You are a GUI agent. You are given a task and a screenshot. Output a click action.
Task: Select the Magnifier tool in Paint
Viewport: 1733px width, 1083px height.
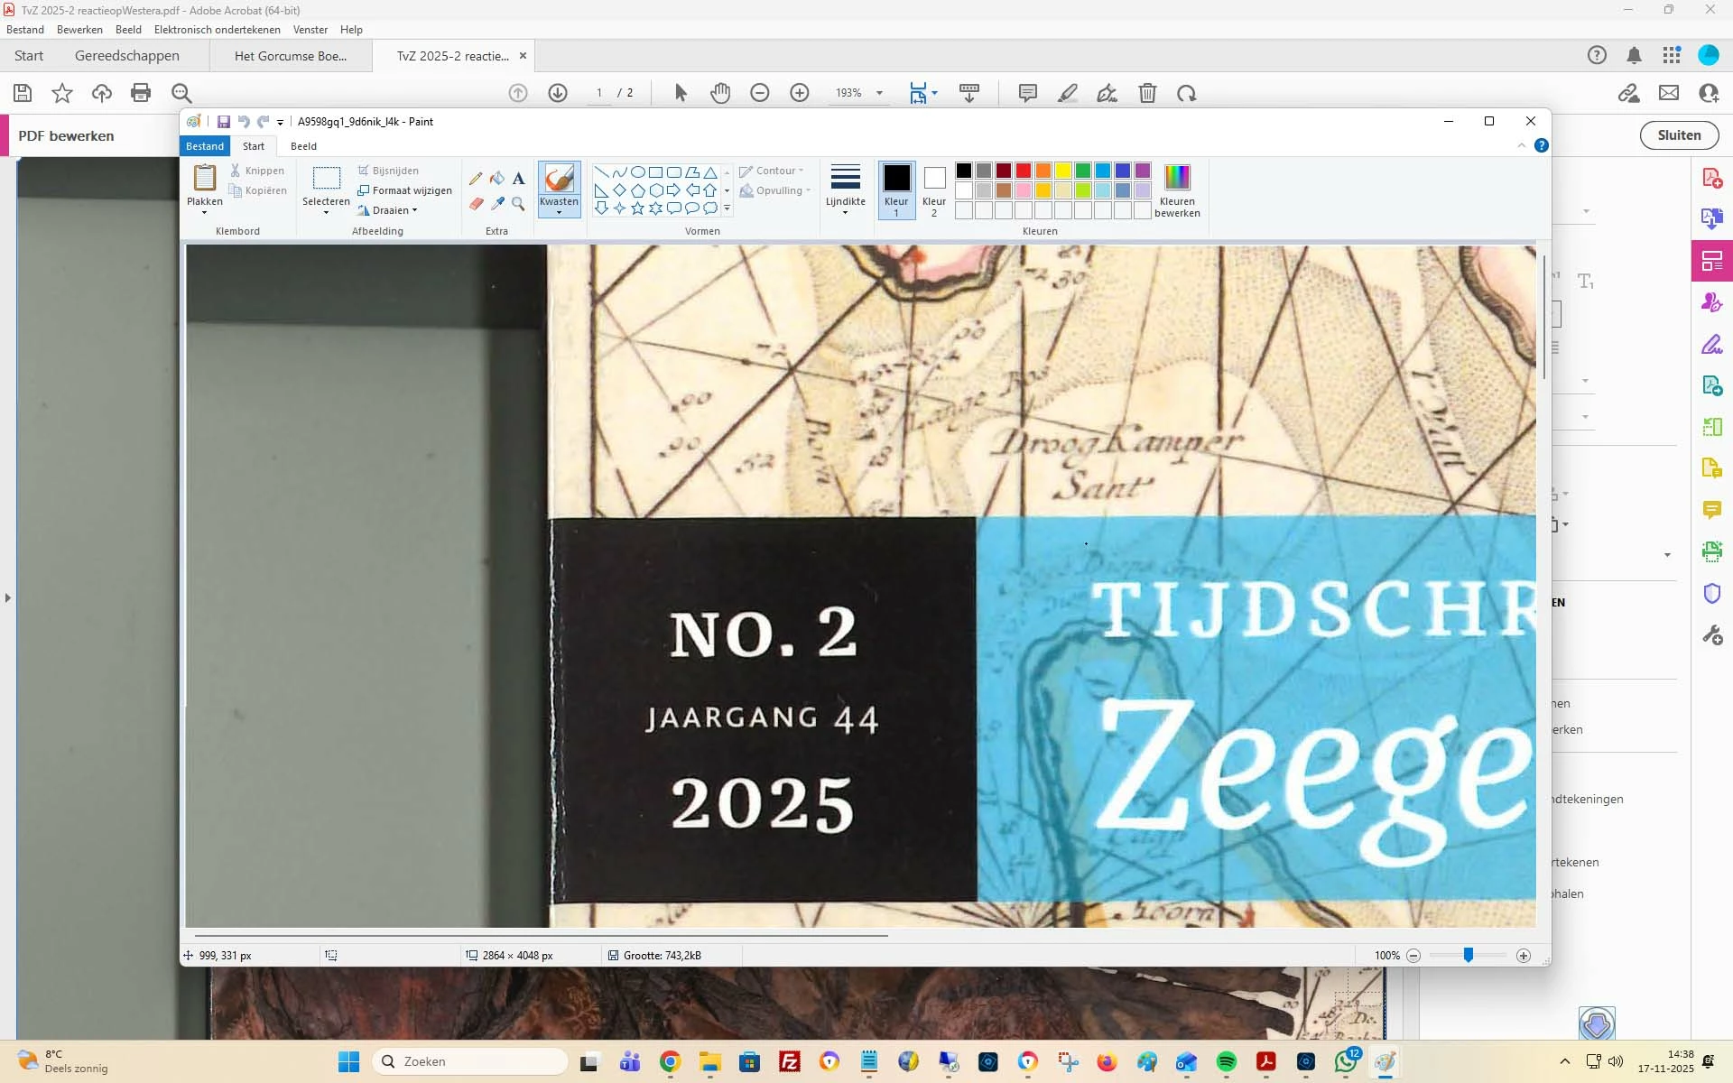[x=518, y=204]
